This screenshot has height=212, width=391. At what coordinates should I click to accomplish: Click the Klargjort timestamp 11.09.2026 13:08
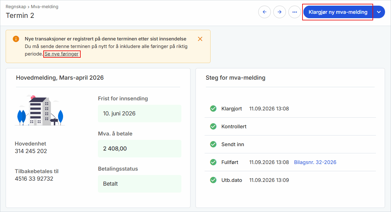(x=269, y=109)
